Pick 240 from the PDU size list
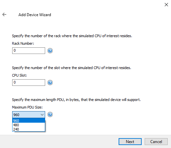 click(x=29, y=129)
